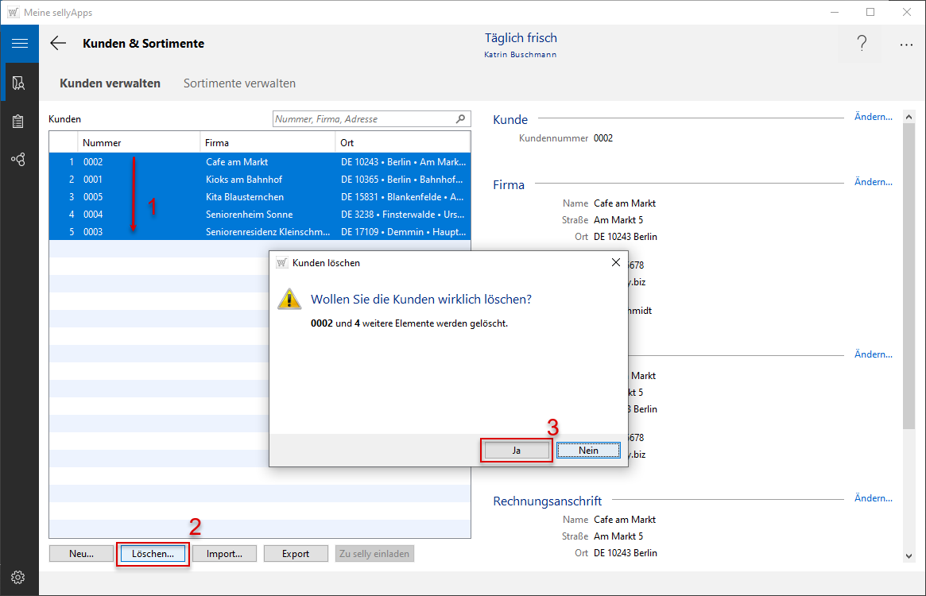Confirm deletion with the Ja button
The height and width of the screenshot is (596, 926).
pyautogui.click(x=516, y=451)
